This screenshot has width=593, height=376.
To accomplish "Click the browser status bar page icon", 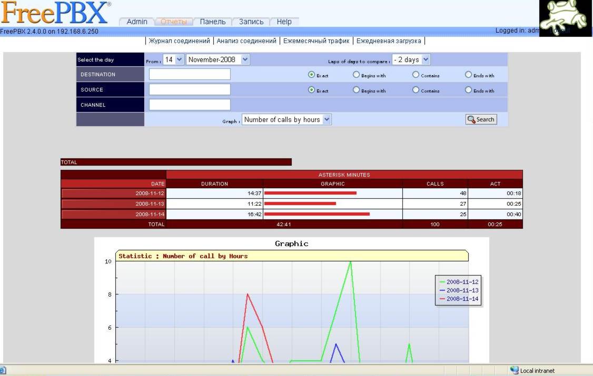I will click(x=3, y=370).
